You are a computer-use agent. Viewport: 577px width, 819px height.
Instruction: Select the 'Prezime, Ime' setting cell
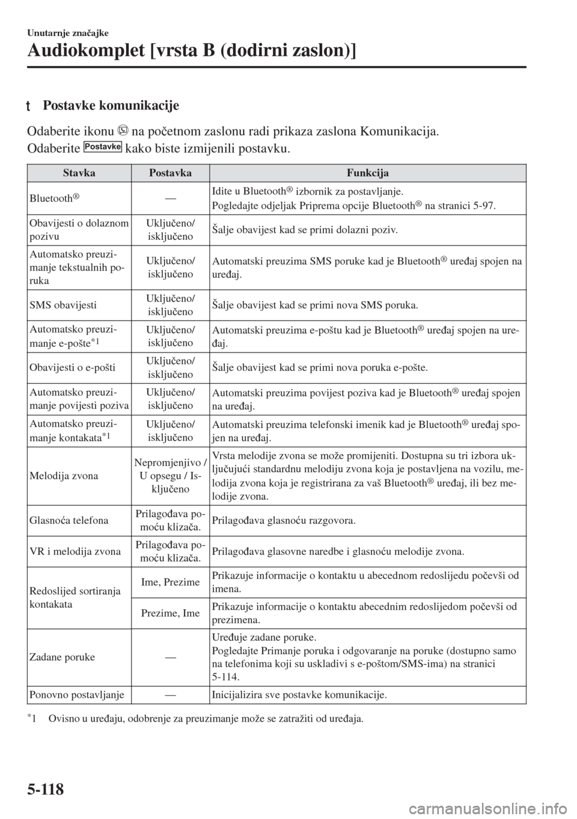(x=171, y=613)
